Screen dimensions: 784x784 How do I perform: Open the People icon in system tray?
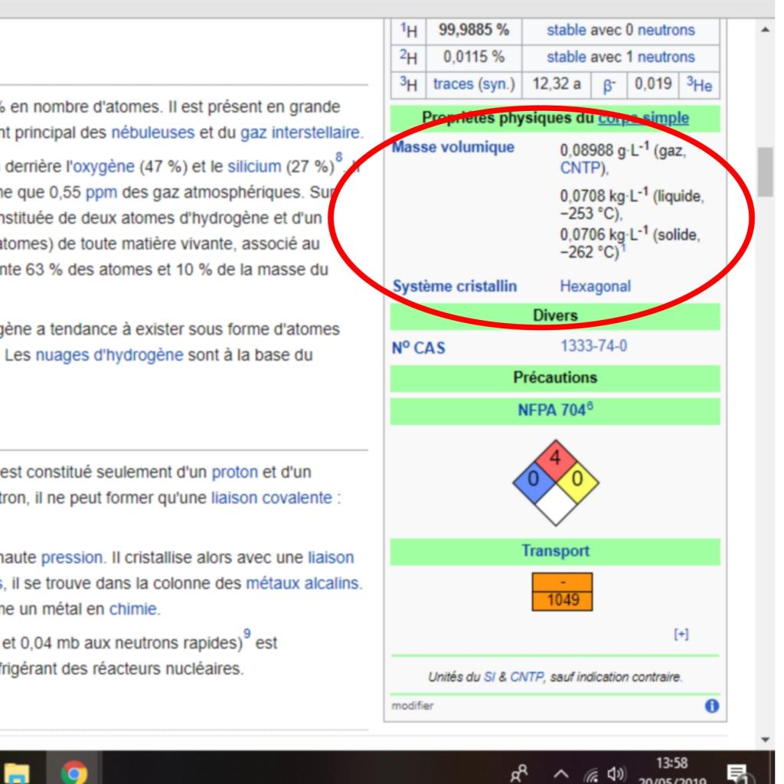pyautogui.click(x=520, y=773)
